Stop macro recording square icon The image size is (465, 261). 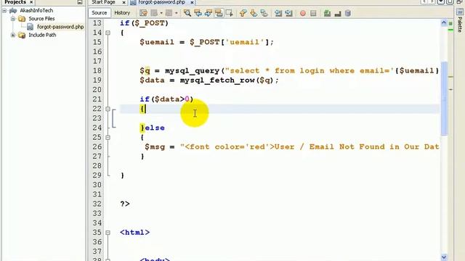(313, 13)
